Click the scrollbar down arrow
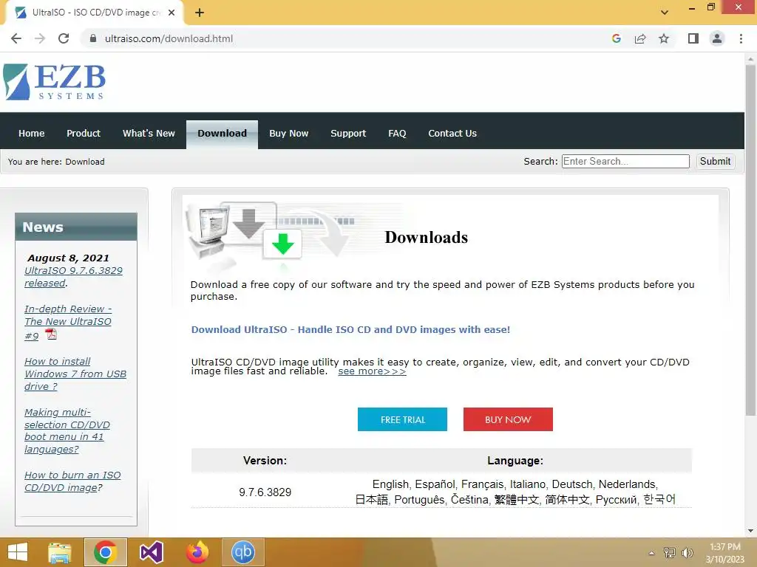This screenshot has width=757, height=567. 750,531
